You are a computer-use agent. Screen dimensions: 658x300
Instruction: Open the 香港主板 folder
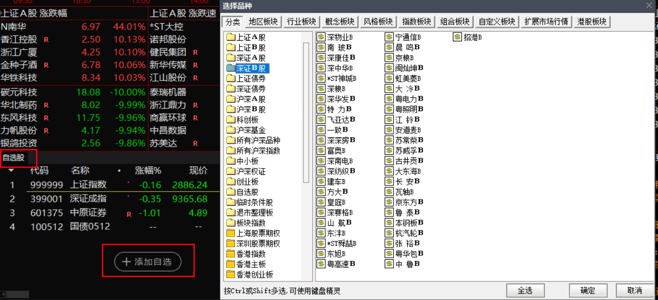click(x=246, y=264)
